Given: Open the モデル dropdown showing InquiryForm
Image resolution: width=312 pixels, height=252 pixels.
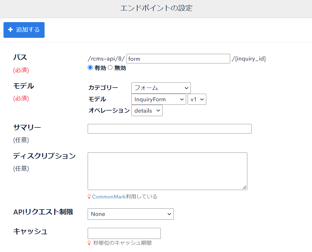Looking at the screenshot, I should [x=158, y=99].
